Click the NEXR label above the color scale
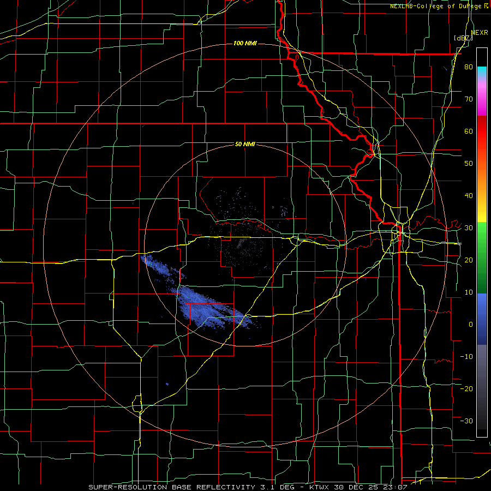 click(480, 32)
